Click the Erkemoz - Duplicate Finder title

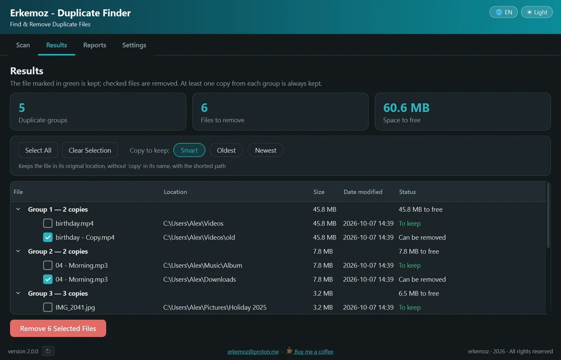coord(71,13)
